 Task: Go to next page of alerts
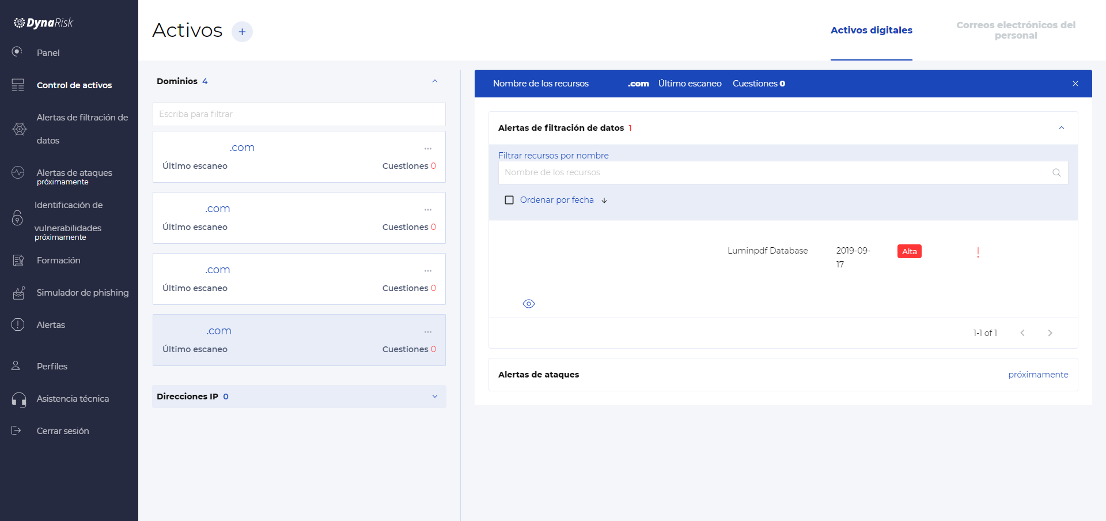(x=1050, y=333)
